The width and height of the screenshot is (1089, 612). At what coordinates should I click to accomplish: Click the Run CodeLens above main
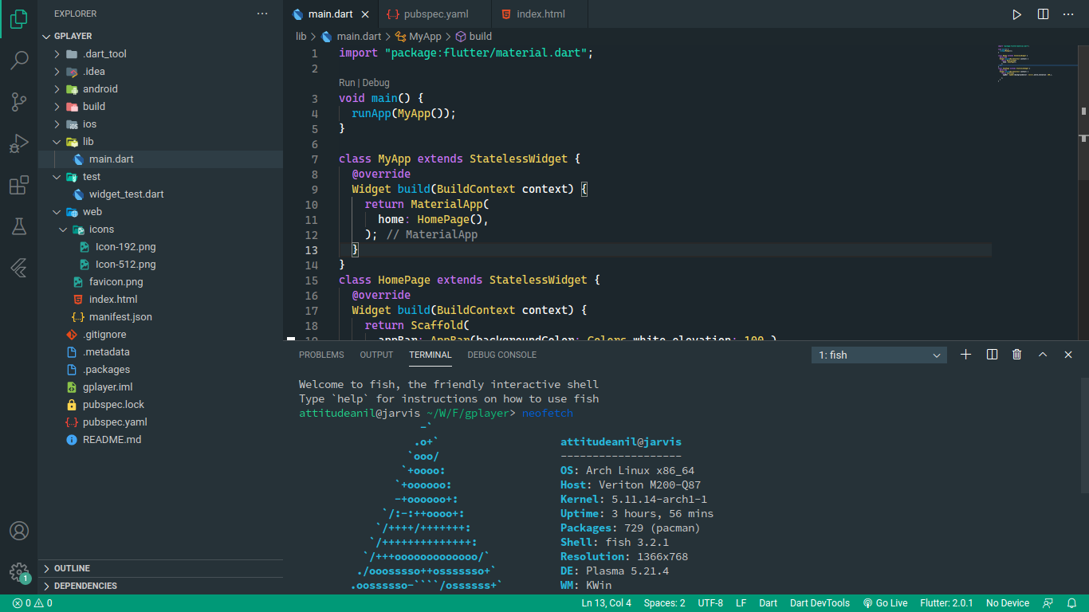click(x=347, y=83)
